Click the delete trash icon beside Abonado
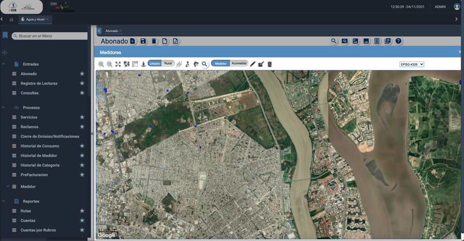This screenshot has width=464, height=241. (154, 41)
